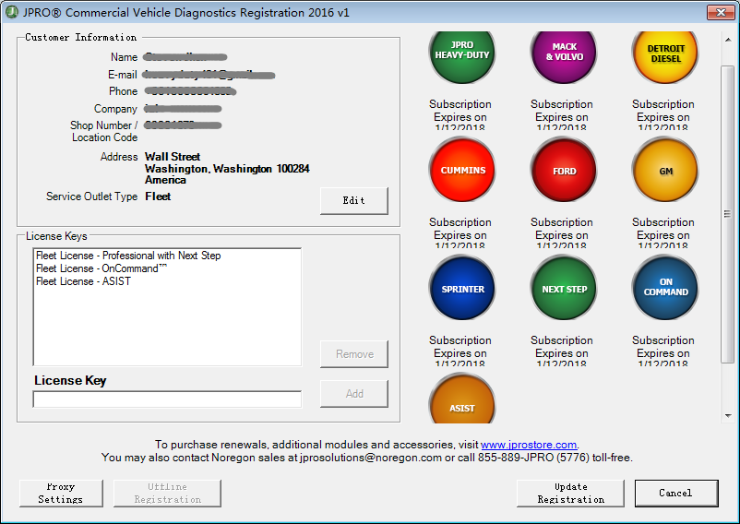
Task: Open Proxy Settings
Action: (x=61, y=493)
